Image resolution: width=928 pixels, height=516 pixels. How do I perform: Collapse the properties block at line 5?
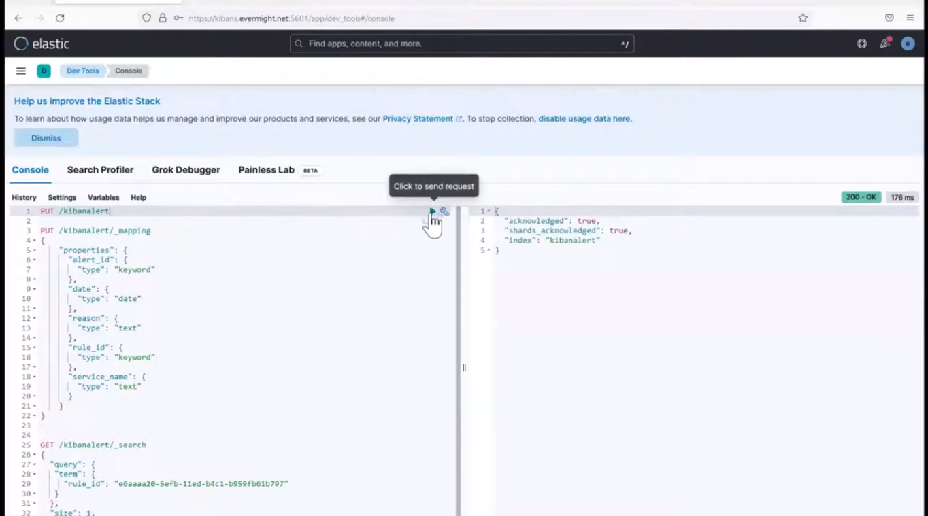[35, 250]
